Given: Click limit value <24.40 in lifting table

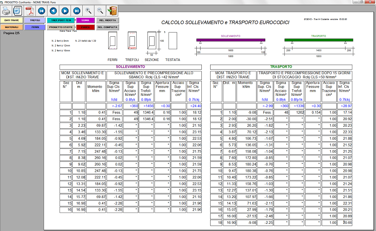Looking at the screenshot, I should (196, 106).
